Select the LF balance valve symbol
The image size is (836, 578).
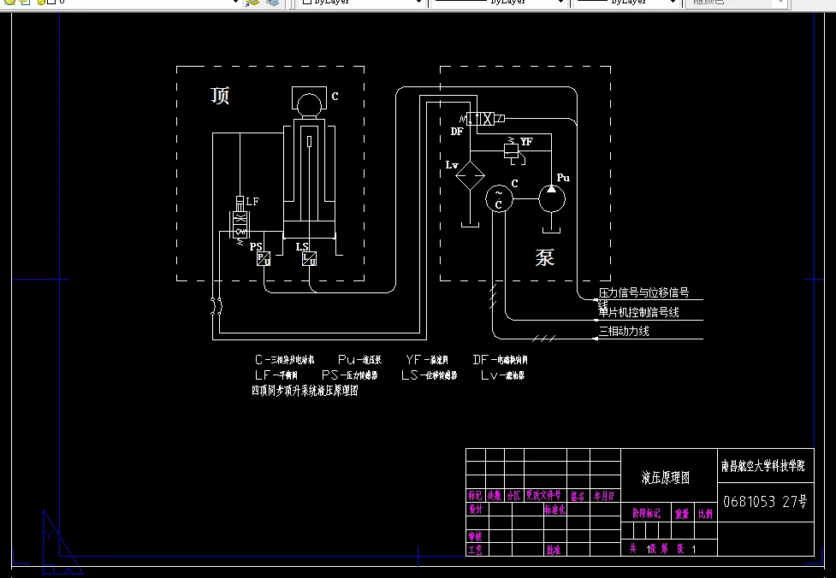[x=240, y=220]
